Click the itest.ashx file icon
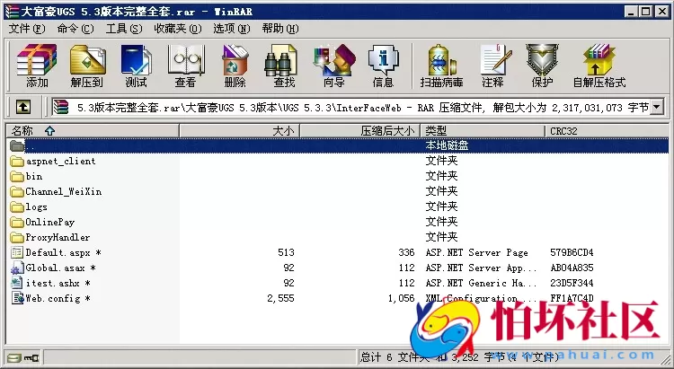Image resolution: width=674 pixels, height=369 pixels. (x=17, y=283)
